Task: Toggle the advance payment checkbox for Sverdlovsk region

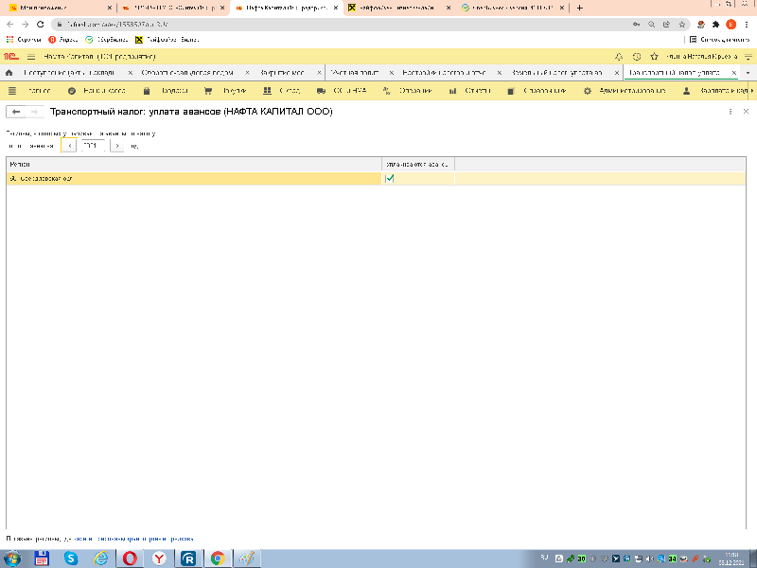Action: coord(390,178)
